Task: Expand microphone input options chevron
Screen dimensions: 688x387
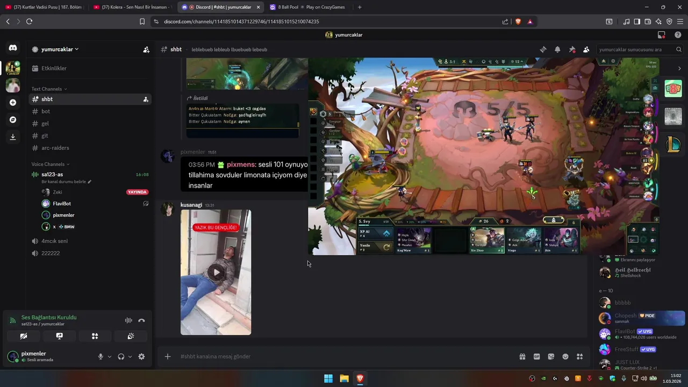Action: pyautogui.click(x=110, y=356)
